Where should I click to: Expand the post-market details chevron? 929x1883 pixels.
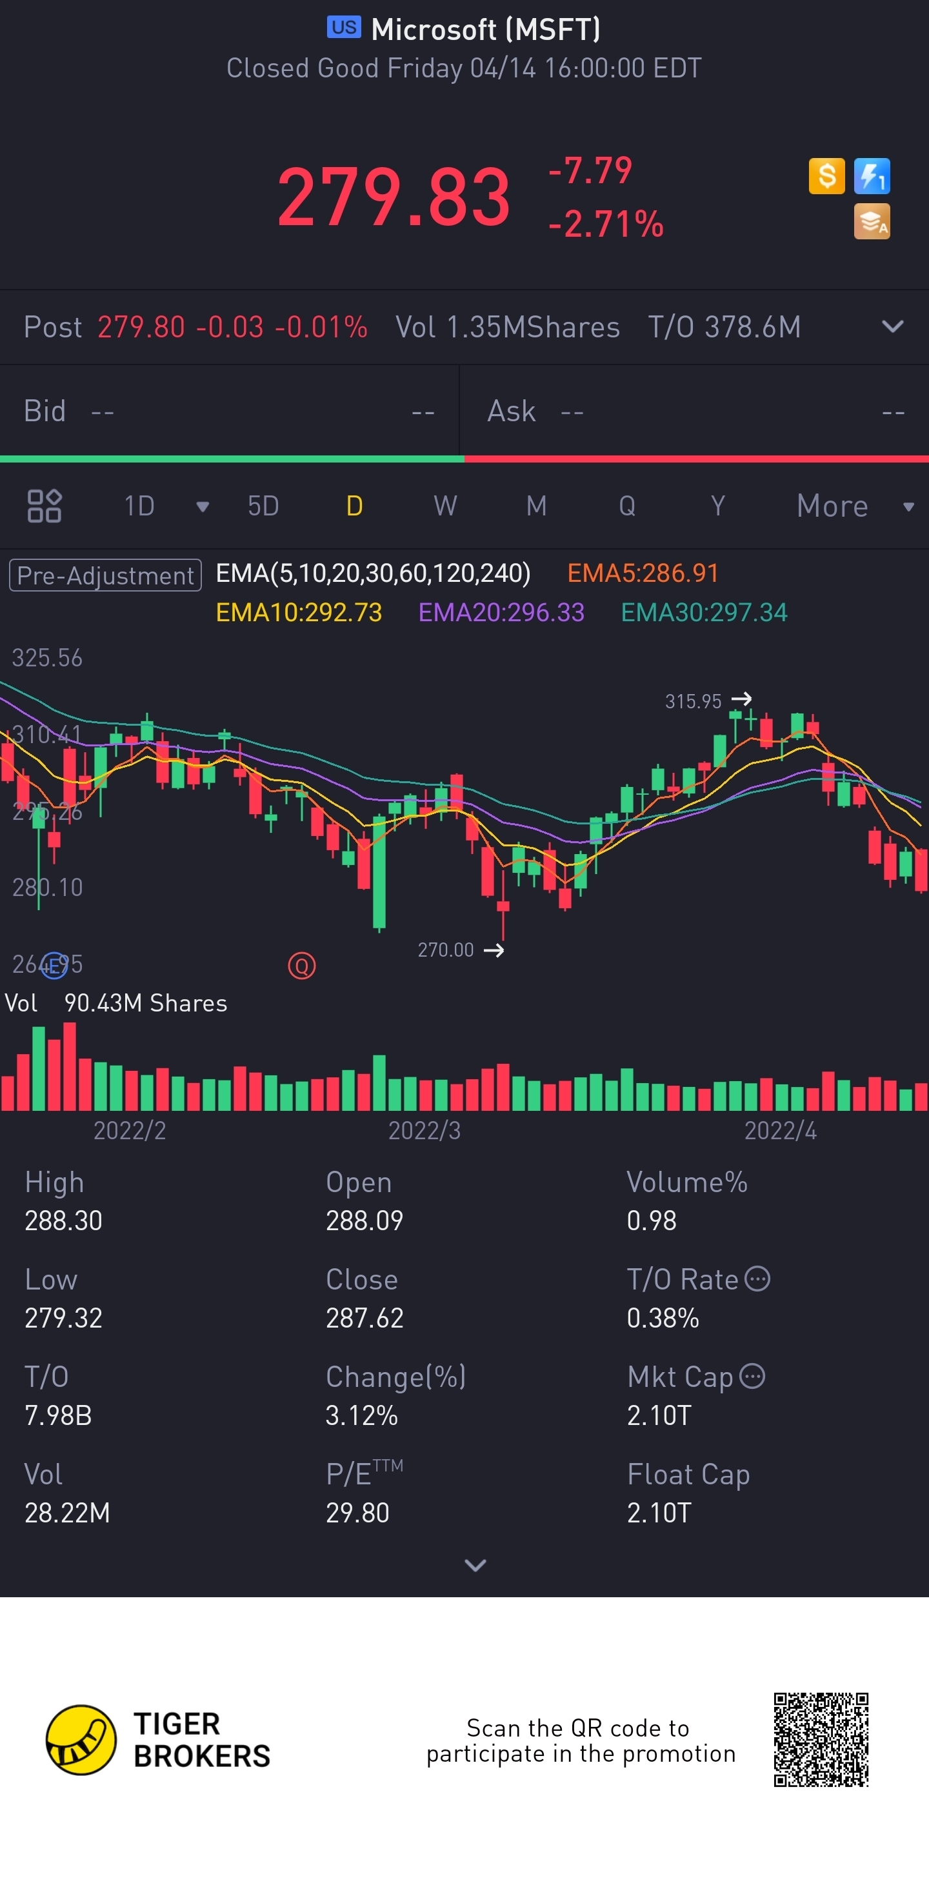coord(892,327)
